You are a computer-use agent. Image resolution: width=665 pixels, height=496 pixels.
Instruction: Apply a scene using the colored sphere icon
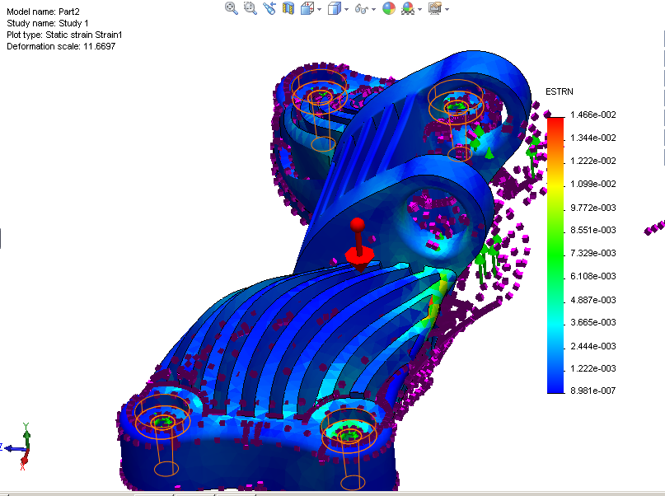[x=389, y=8]
